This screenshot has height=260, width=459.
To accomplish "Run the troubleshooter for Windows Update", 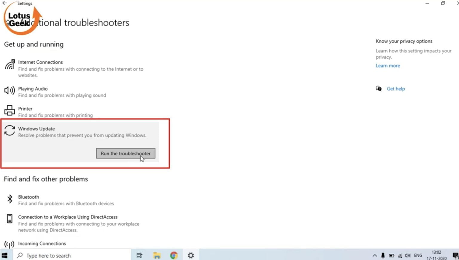I will click(126, 153).
